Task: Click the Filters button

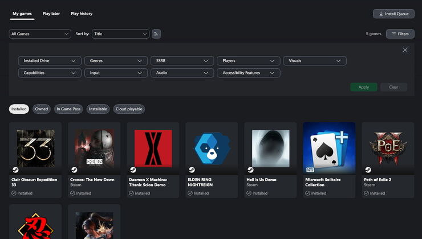Action: [400, 34]
